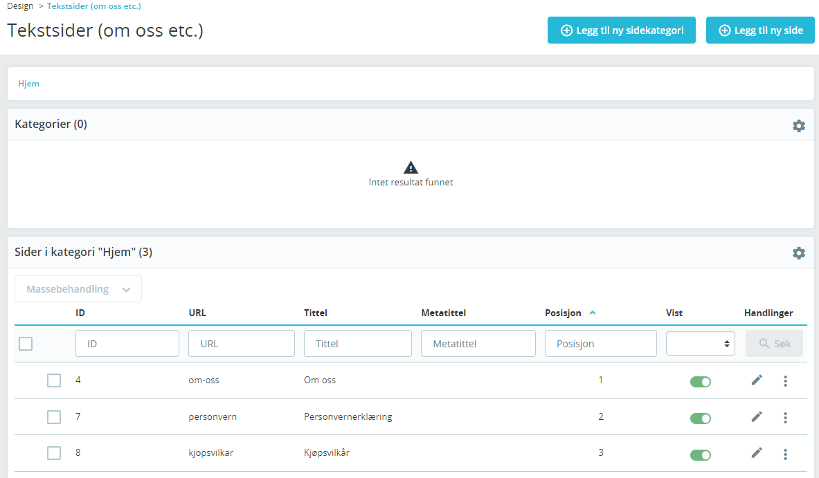Open more actions menu for kjopsvilkar row

[785, 454]
